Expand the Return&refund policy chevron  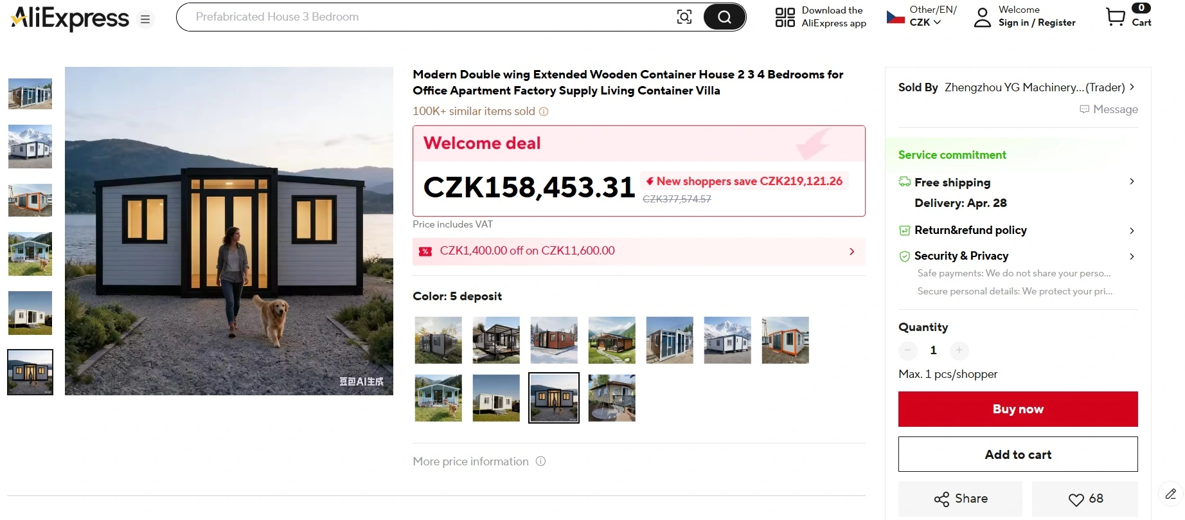(1132, 231)
